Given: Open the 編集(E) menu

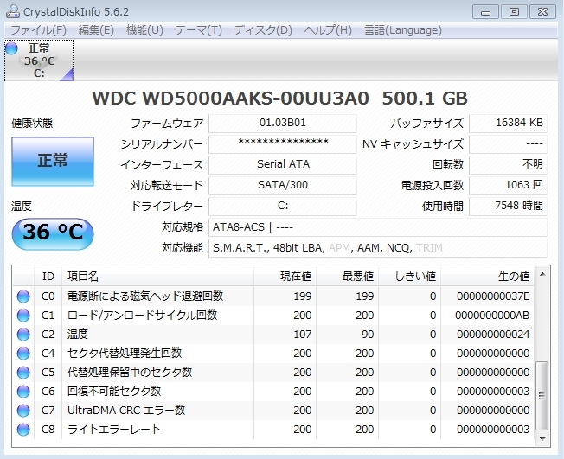Looking at the screenshot, I should coord(96,30).
